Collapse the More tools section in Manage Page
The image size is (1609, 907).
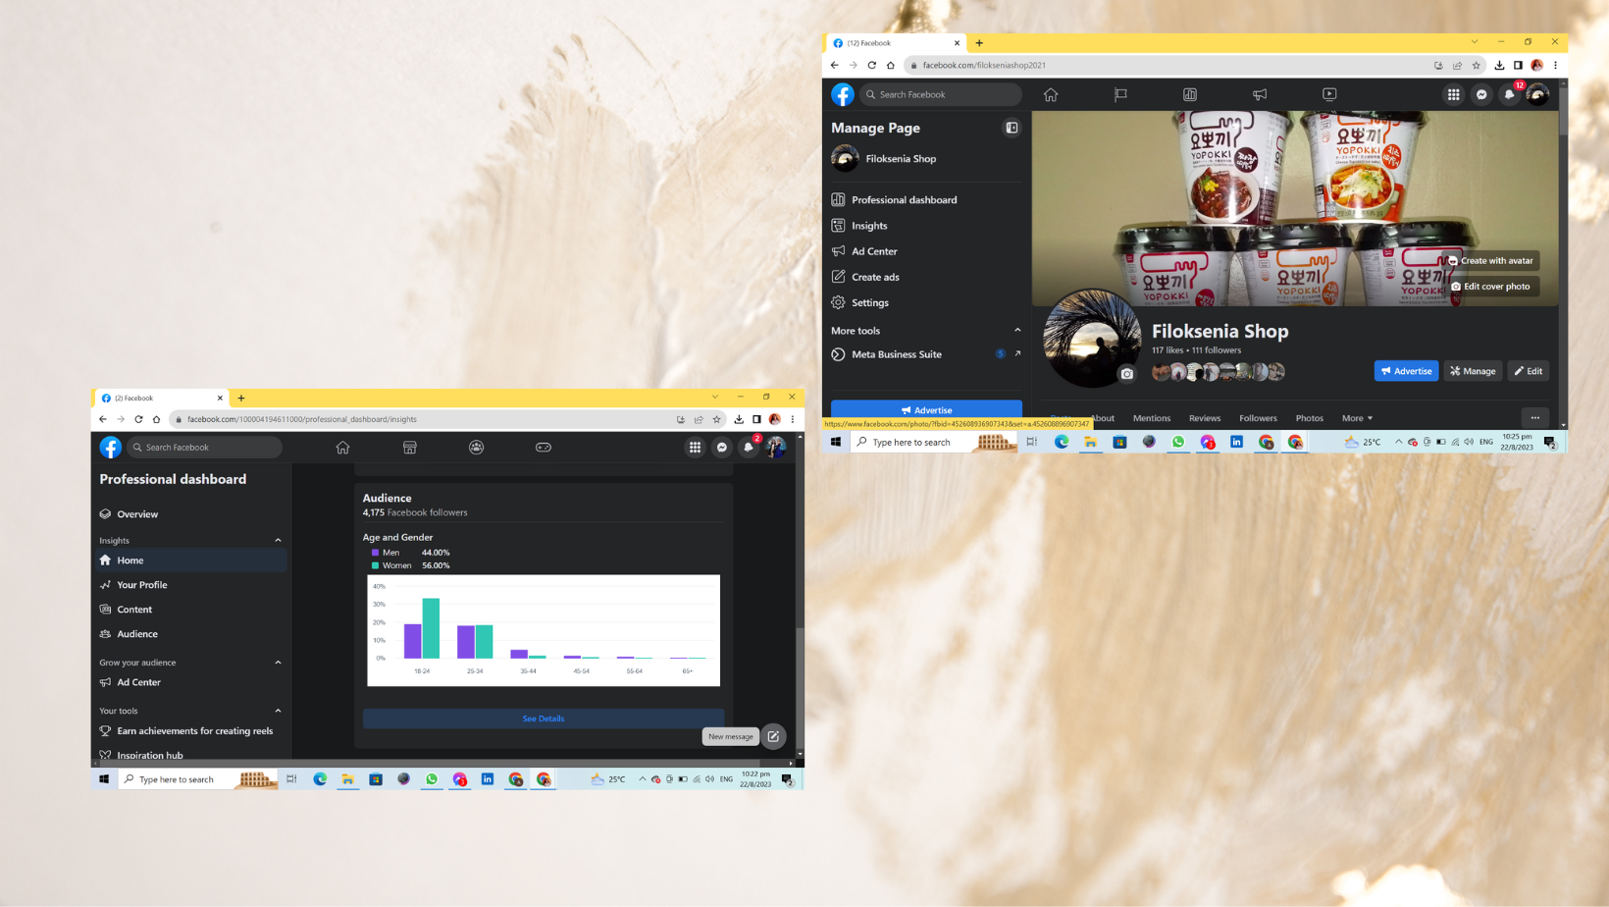1017,331
